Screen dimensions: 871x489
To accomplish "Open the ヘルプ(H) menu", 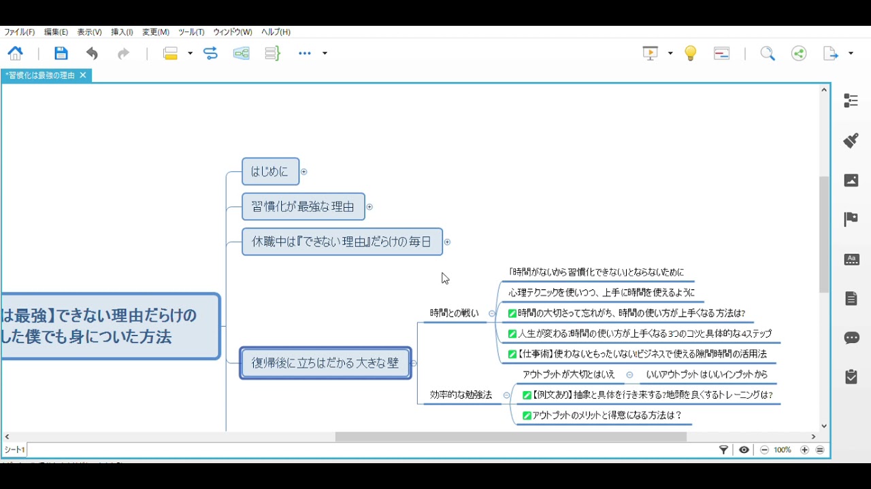I will coord(276,32).
